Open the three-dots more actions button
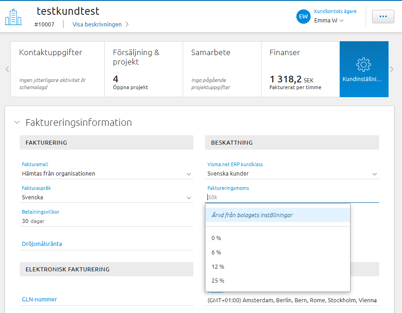The image size is (402, 313). click(383, 17)
